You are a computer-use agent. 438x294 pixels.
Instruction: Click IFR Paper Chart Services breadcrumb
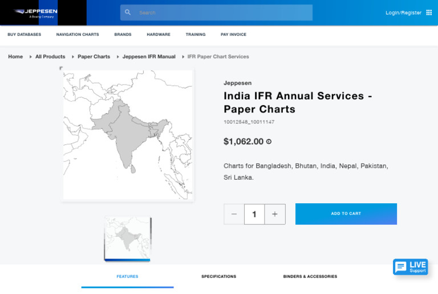tap(218, 57)
